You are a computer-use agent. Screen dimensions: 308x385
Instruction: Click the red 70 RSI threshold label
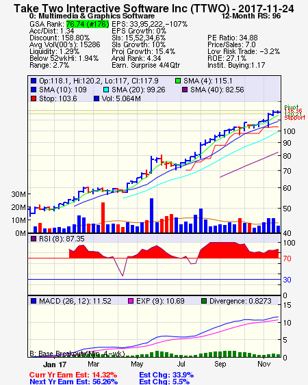(287, 258)
